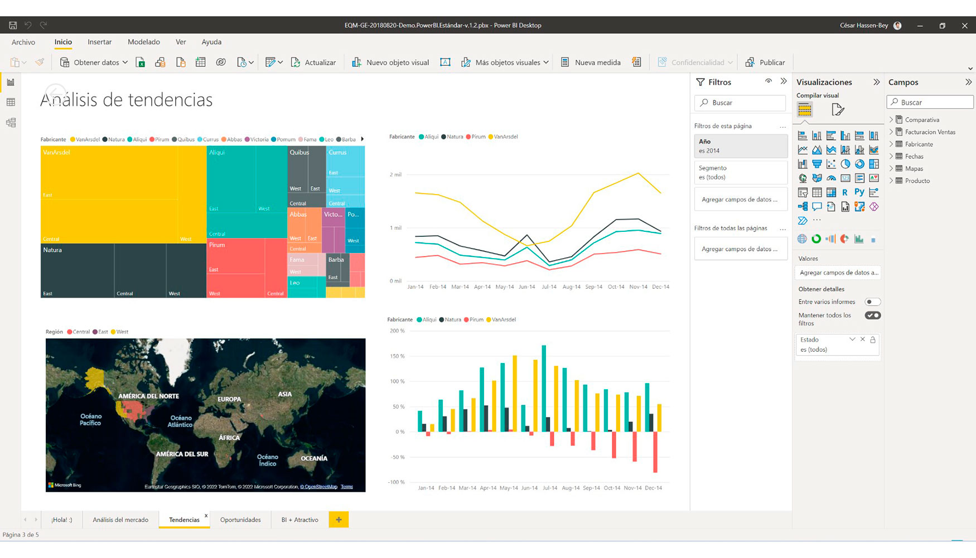The image size is (976, 558).
Task: Switch to 'BI + Atractivo' page tab
Action: pyautogui.click(x=299, y=520)
